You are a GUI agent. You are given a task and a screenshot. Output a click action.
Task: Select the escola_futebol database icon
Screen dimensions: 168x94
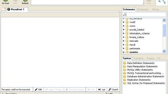(127, 30)
